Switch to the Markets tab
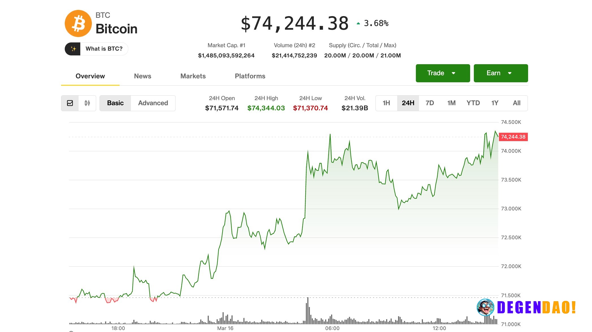The height and width of the screenshot is (332, 592). pos(193,76)
